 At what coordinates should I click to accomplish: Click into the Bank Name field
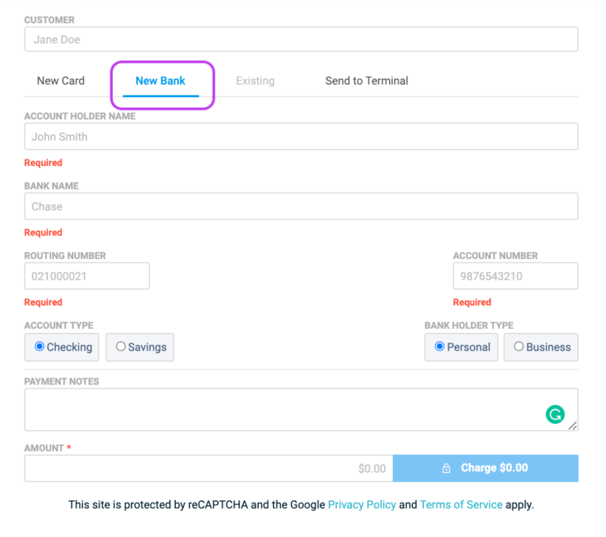(x=301, y=206)
